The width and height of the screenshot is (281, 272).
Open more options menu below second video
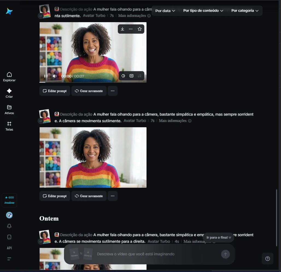(113, 196)
